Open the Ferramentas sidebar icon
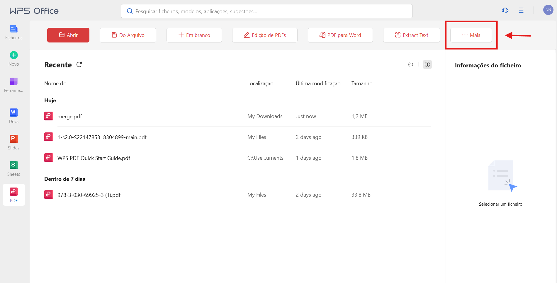This screenshot has height=283, width=557. [x=13, y=85]
